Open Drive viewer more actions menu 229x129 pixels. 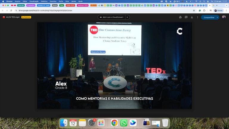(197, 17)
